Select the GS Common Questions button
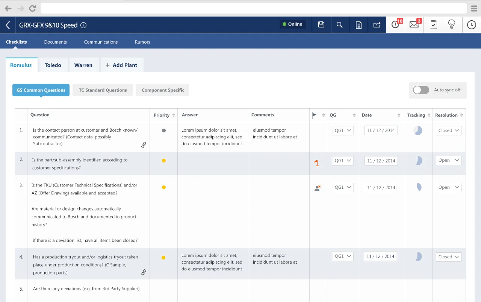 [41, 90]
